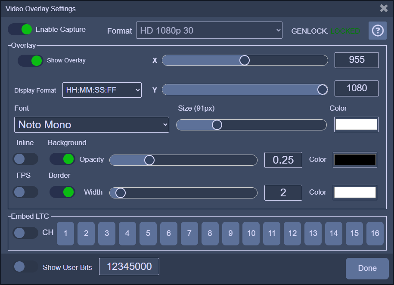
Task: Enable the Inline toggle
Action: coord(25,159)
